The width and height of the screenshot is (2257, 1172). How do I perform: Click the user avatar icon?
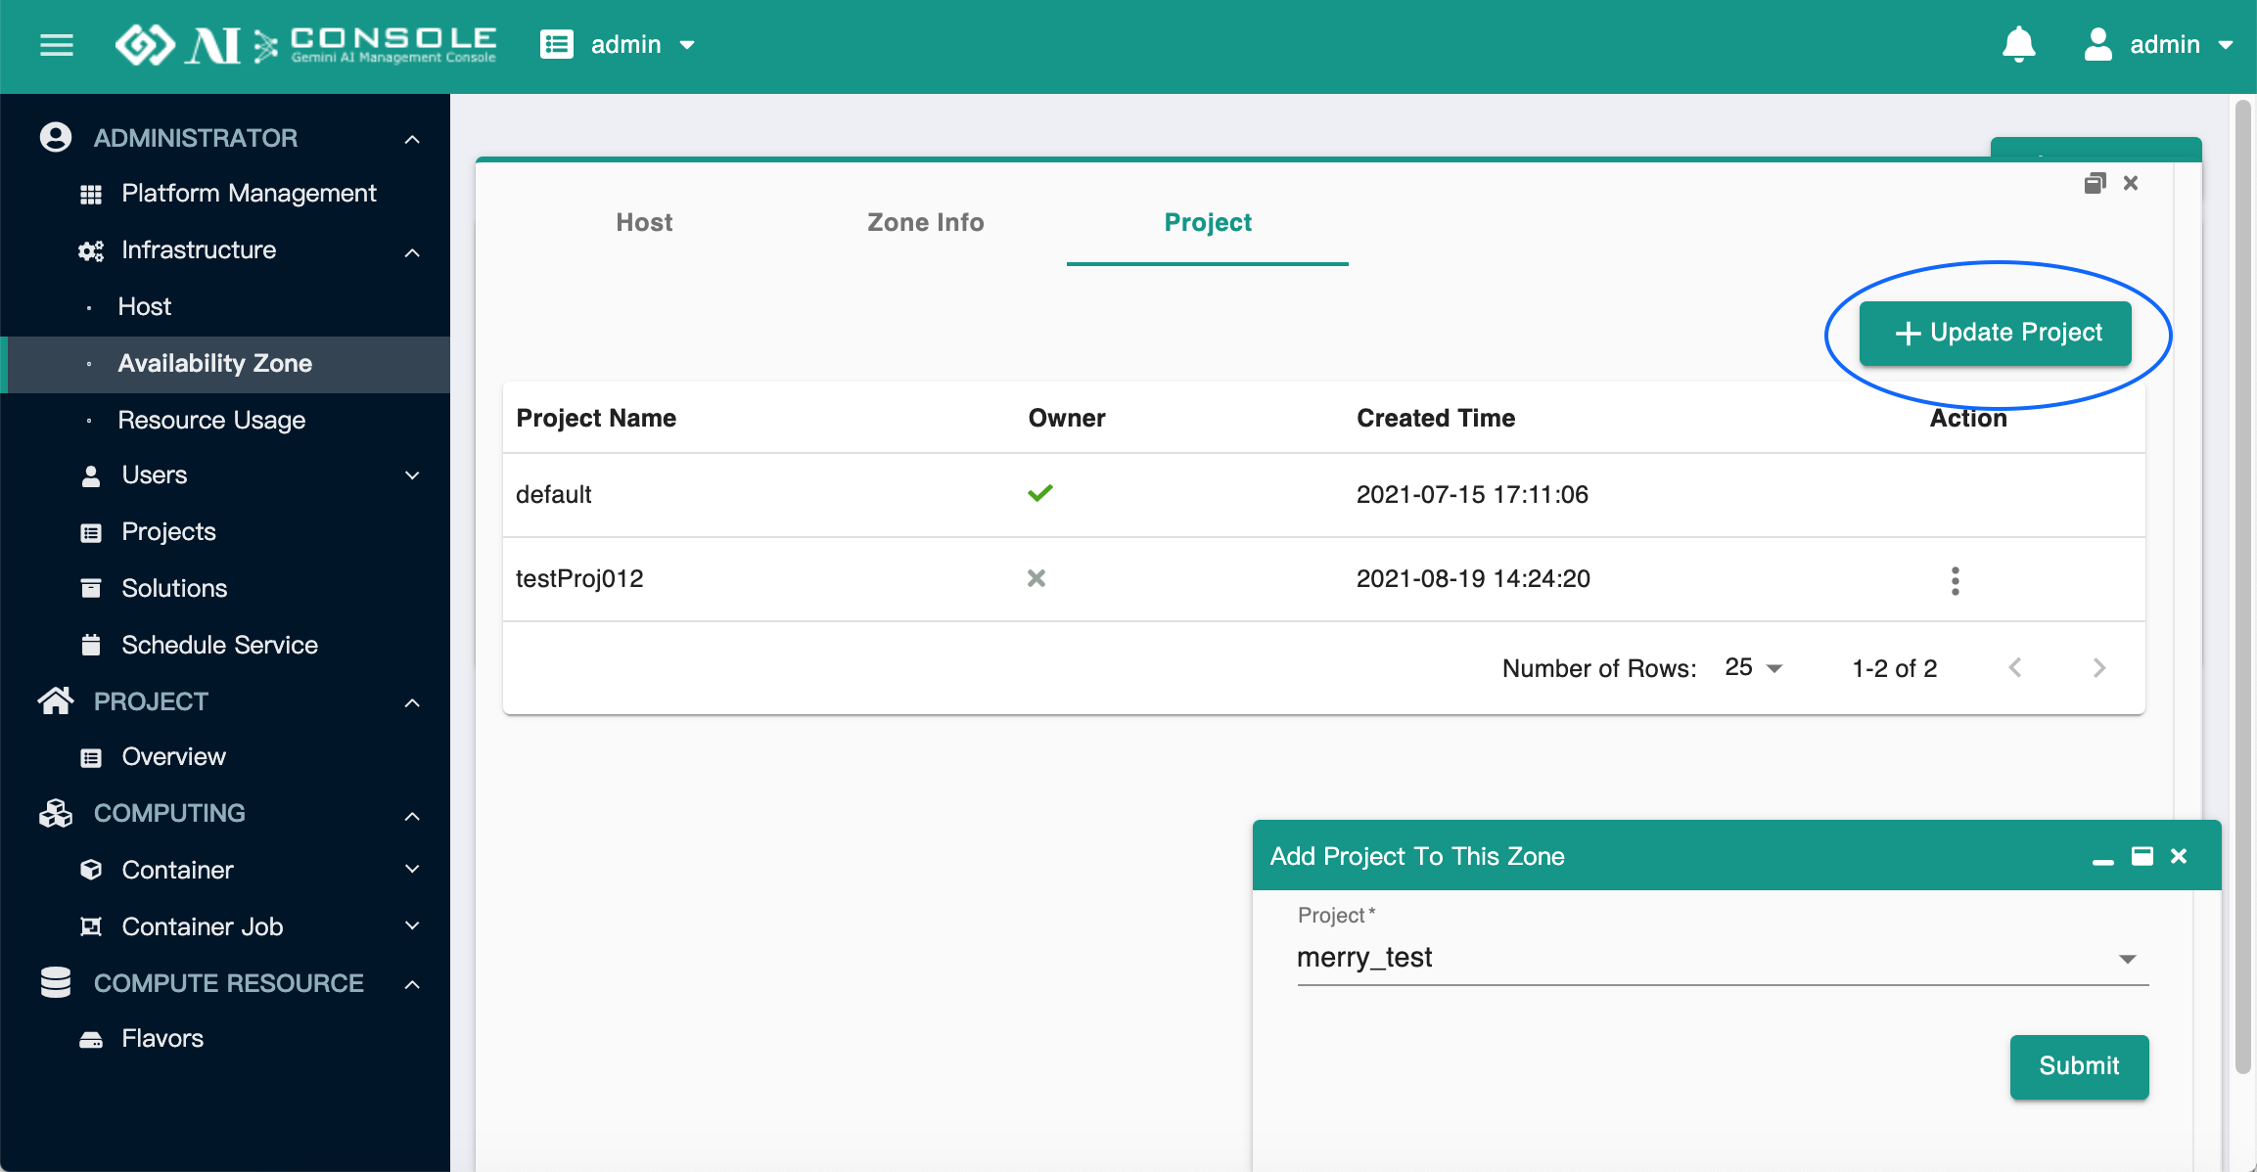(2097, 45)
